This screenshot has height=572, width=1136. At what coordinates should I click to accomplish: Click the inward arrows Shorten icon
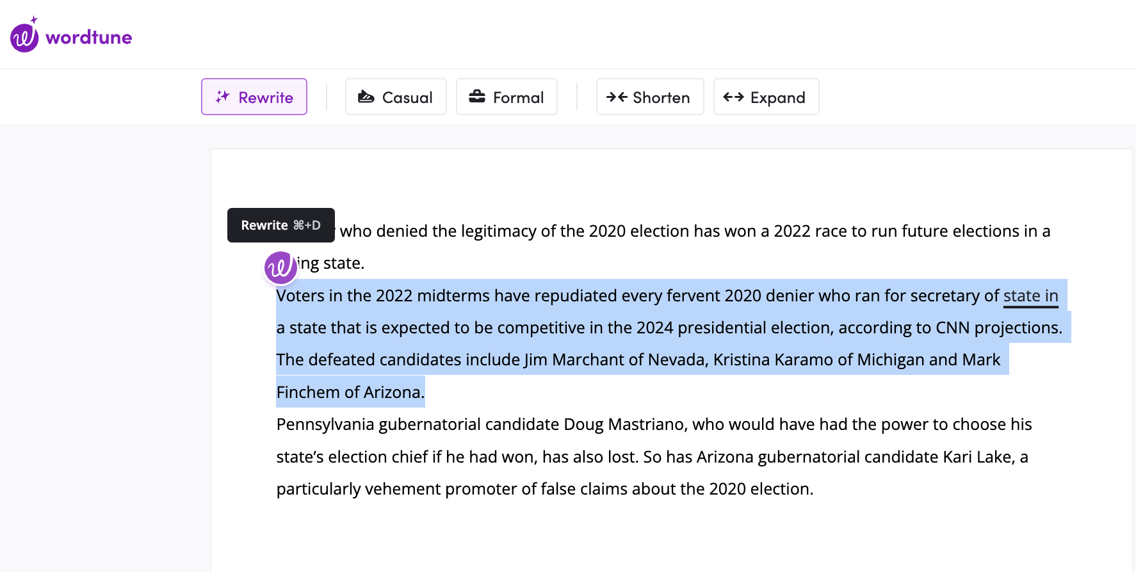[617, 97]
